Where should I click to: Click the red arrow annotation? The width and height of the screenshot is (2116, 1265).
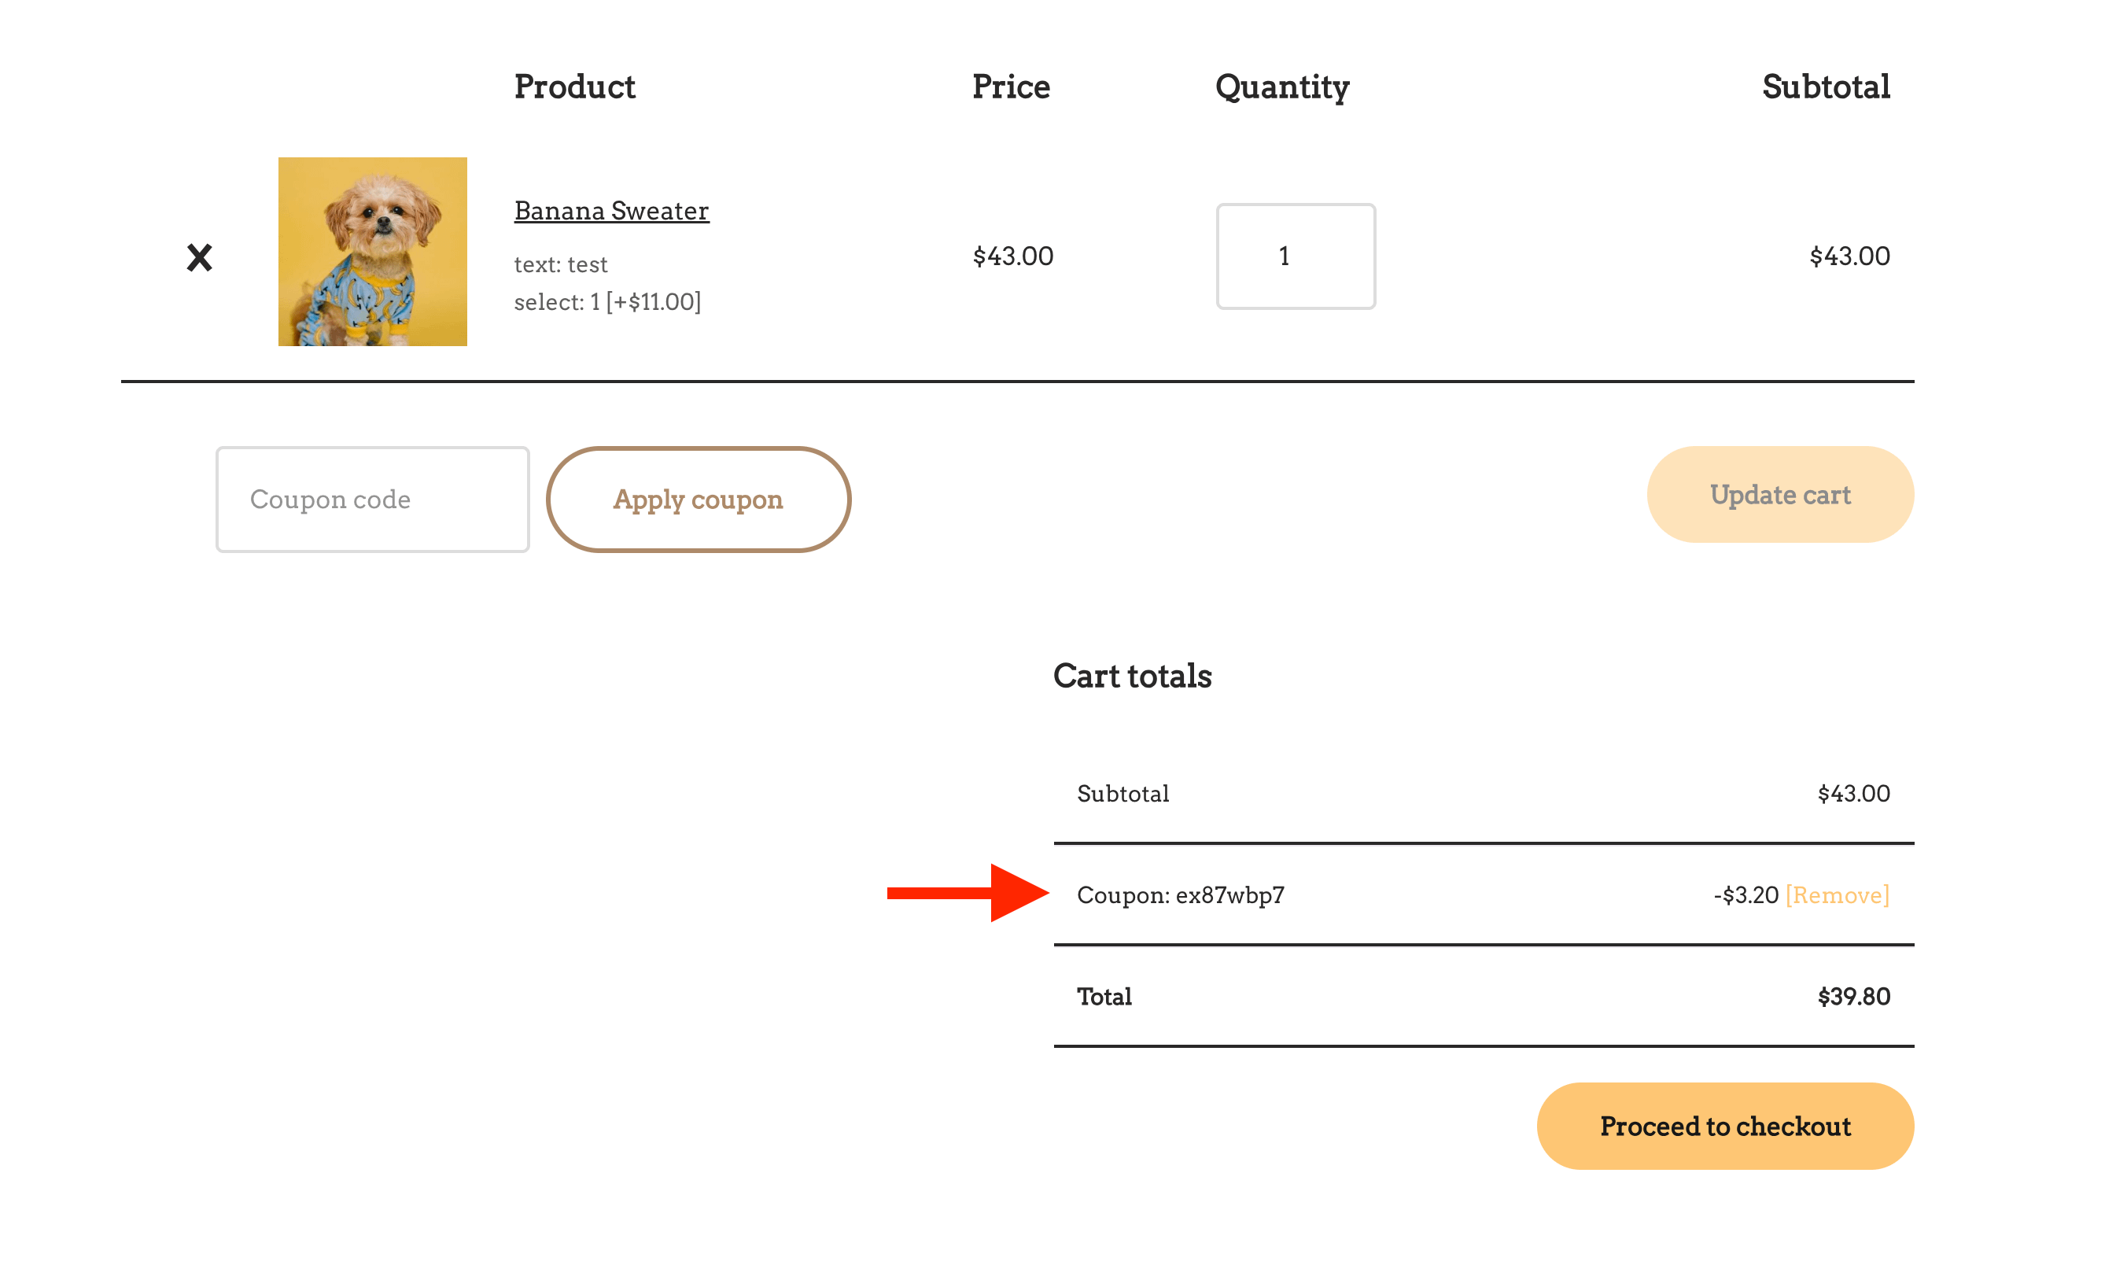(x=968, y=892)
